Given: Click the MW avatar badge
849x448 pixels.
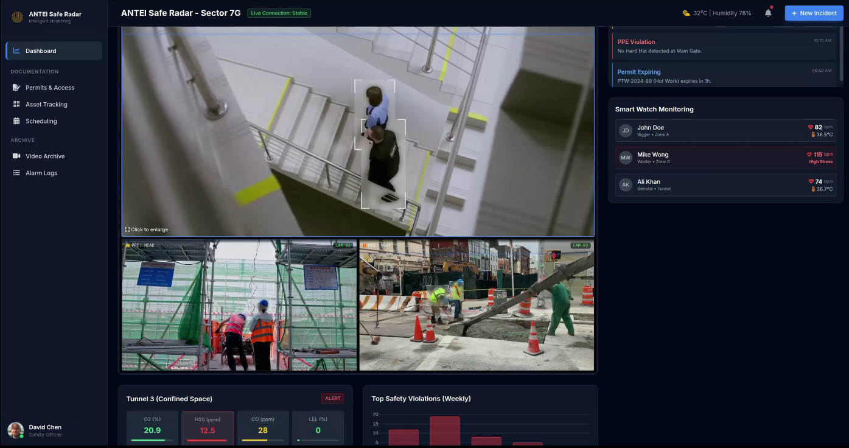Looking at the screenshot, I should coord(626,158).
